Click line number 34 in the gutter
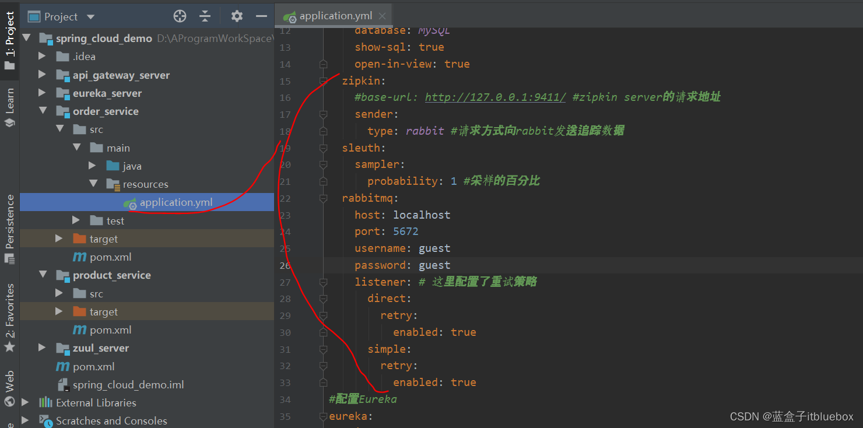 tap(285, 399)
